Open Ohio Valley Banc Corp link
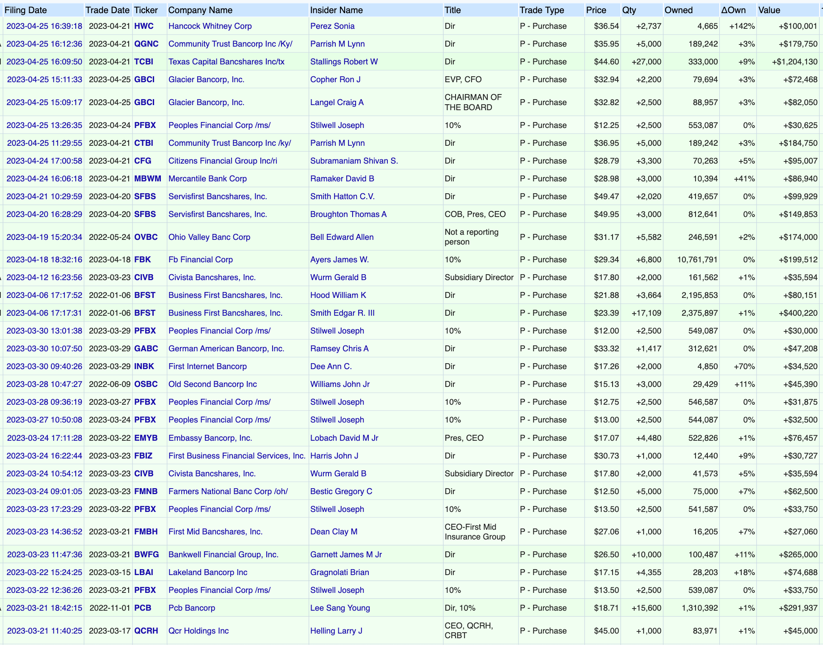This screenshot has width=823, height=645. click(210, 237)
